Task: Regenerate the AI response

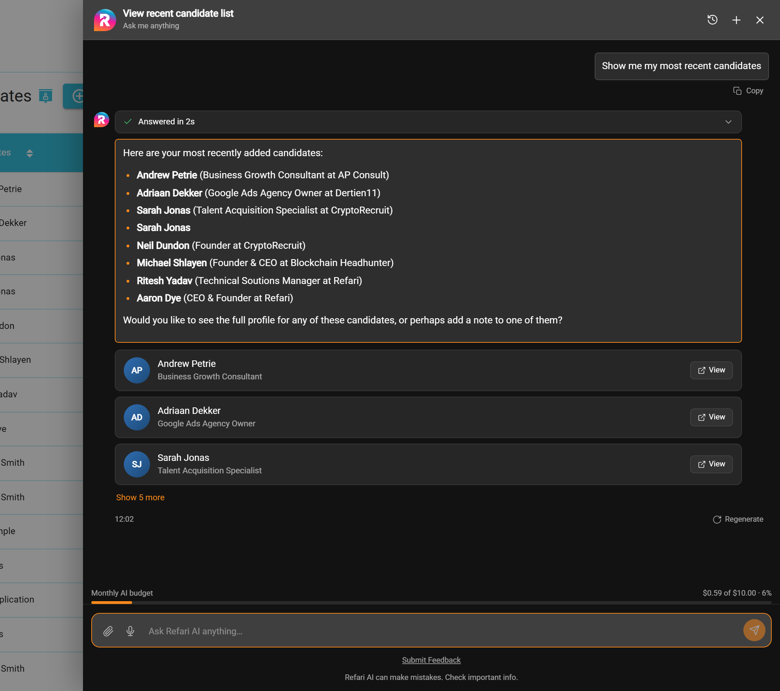Action: click(x=738, y=519)
